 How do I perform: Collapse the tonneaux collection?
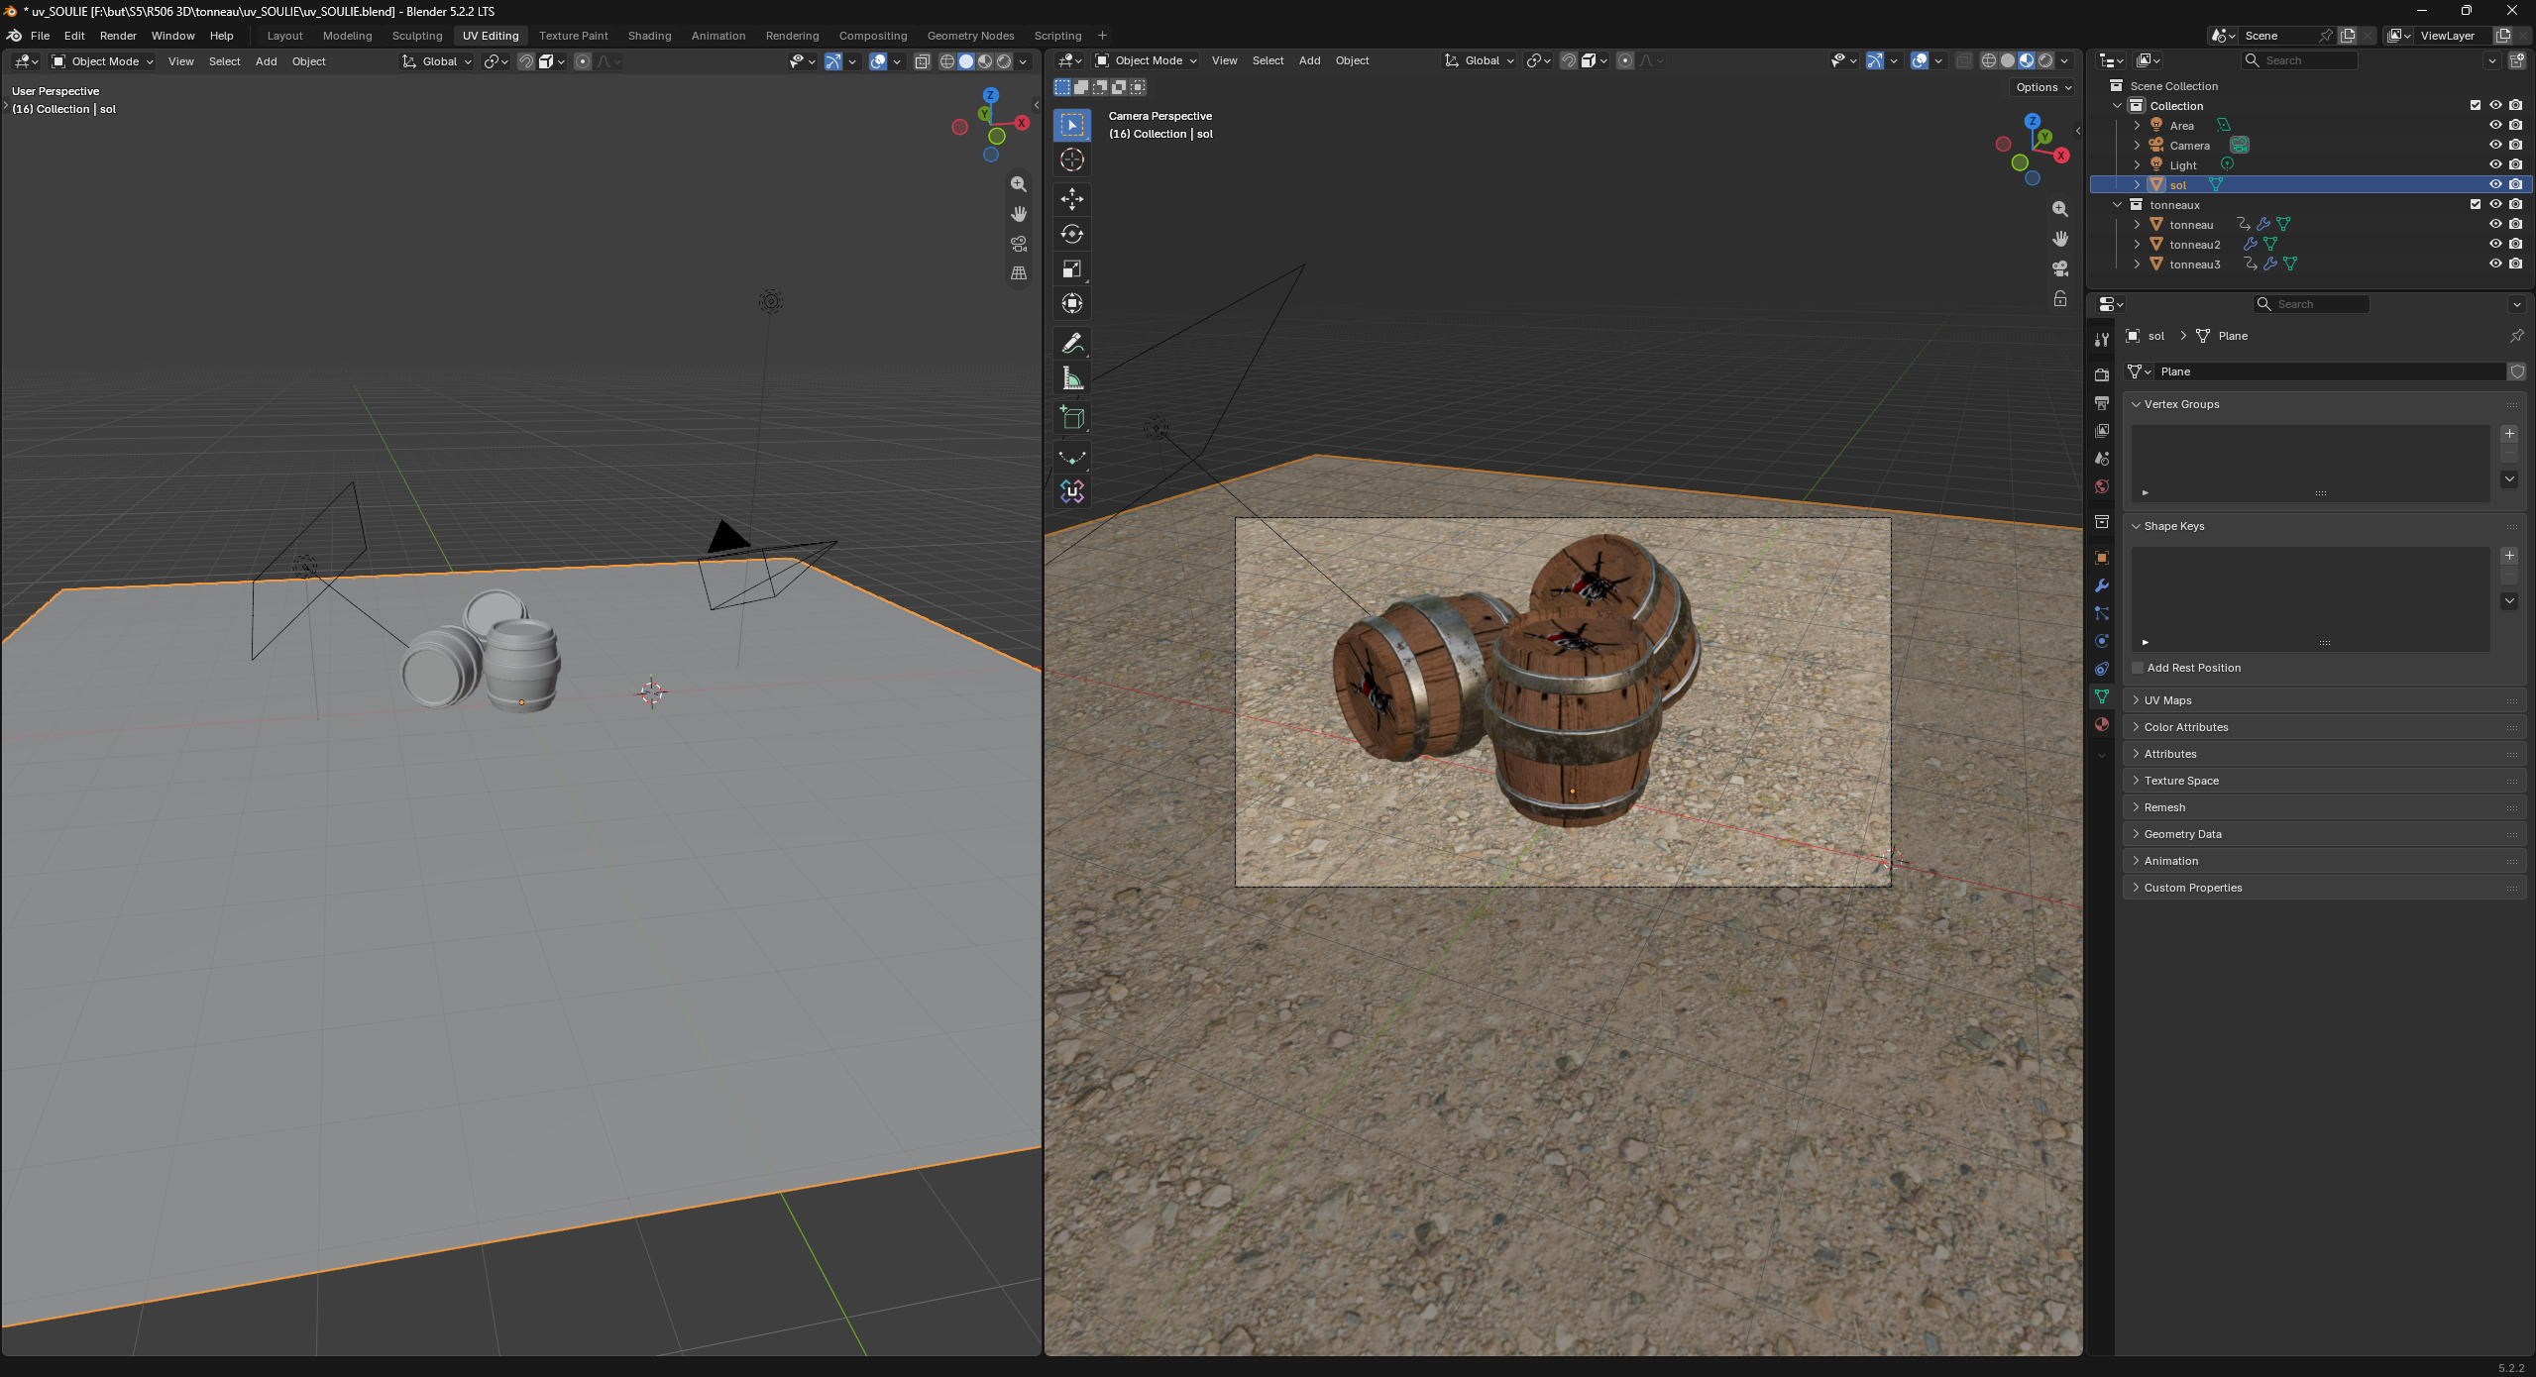coord(2117,205)
